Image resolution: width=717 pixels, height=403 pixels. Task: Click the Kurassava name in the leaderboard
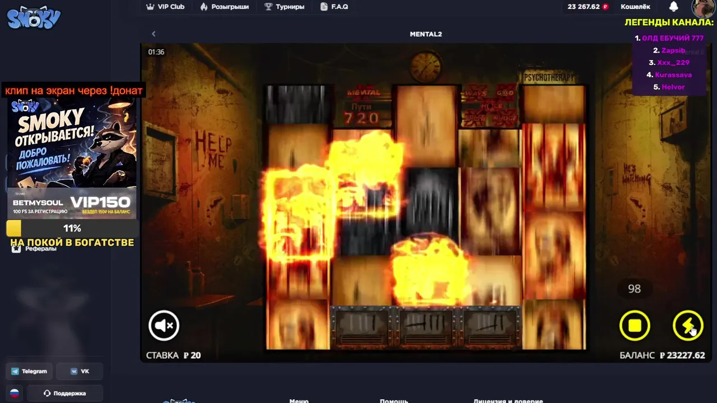(x=673, y=74)
